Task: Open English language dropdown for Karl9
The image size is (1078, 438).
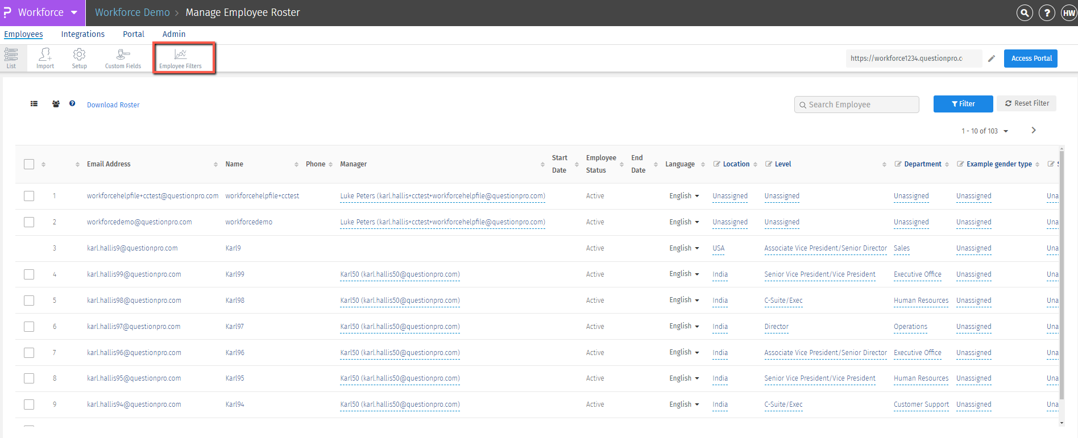Action: pos(684,248)
